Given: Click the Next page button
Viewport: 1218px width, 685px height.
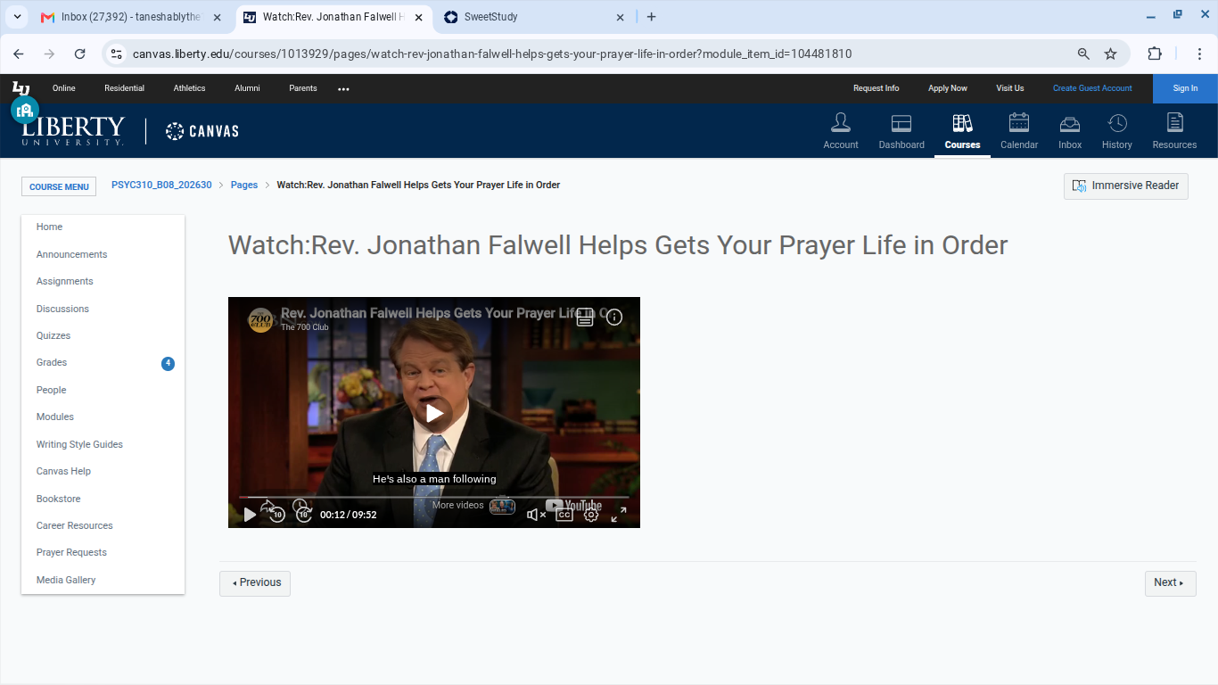Looking at the screenshot, I should pos(1170,583).
